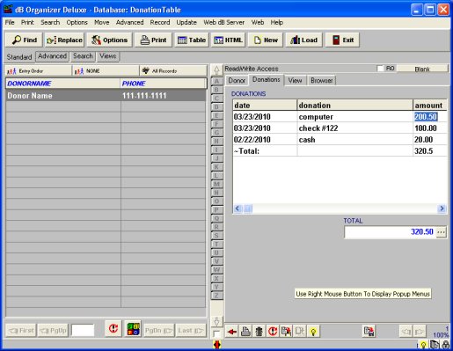The width and height of the screenshot is (453, 351).
Task: Click the TOTAL field showing 320.50
Action: click(x=391, y=232)
